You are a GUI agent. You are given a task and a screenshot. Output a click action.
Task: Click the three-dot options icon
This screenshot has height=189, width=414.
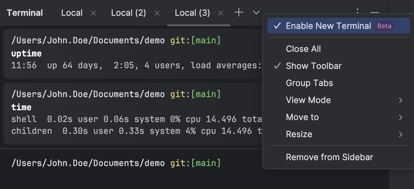(357, 11)
